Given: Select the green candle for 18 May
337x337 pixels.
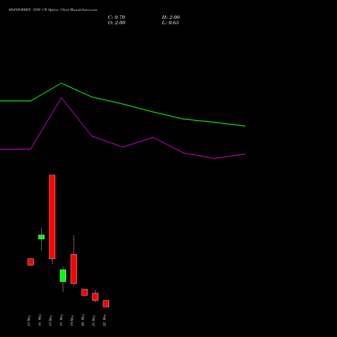Looking at the screenshot, I should tap(63, 276).
